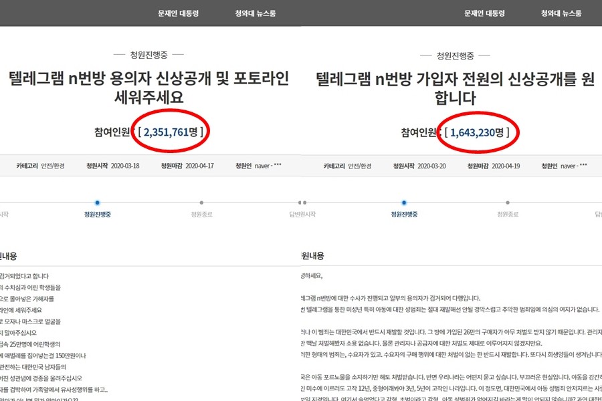602x401 pixels.
Task: Click the gray 청원종료 step dot under the 2020-04-17 deadline
Action: coord(201,202)
